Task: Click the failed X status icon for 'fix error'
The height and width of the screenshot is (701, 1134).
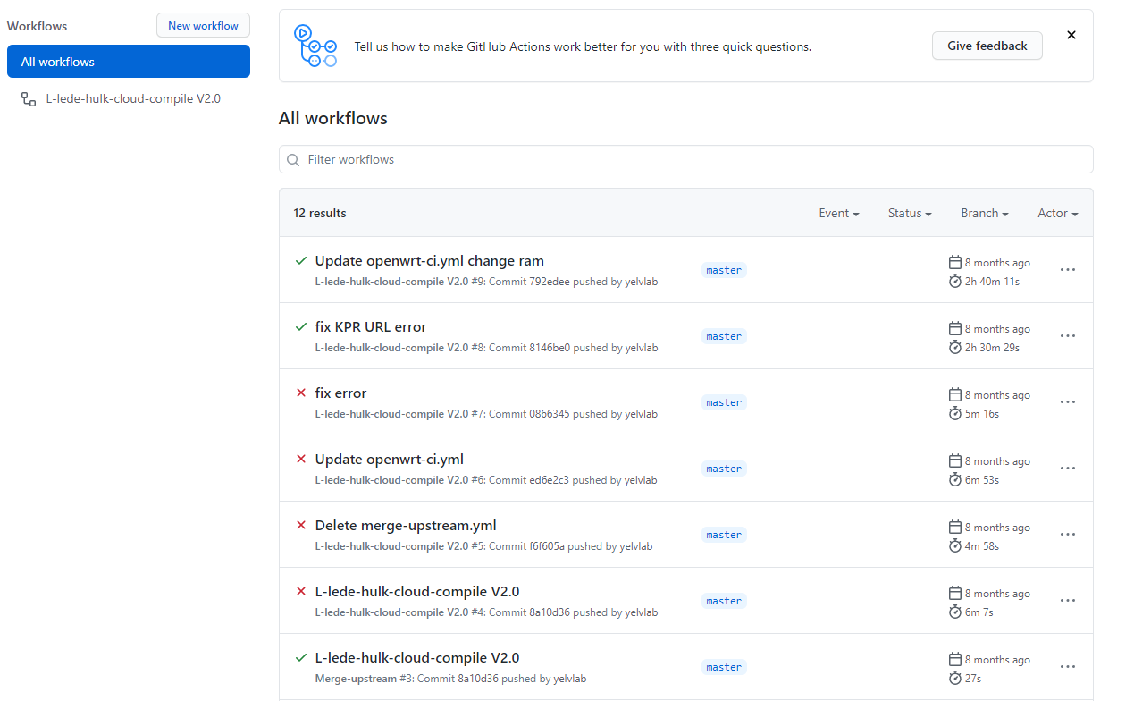Action: tap(301, 393)
